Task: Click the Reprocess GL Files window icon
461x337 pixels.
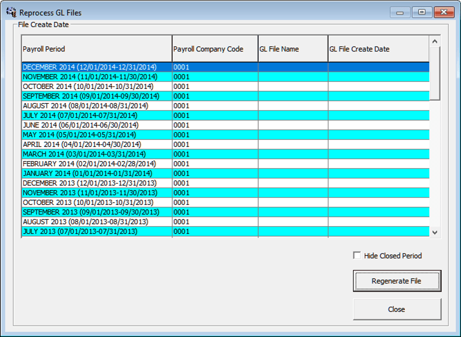Action: (x=12, y=12)
